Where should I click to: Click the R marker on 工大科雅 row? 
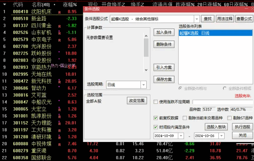click(59, 131)
